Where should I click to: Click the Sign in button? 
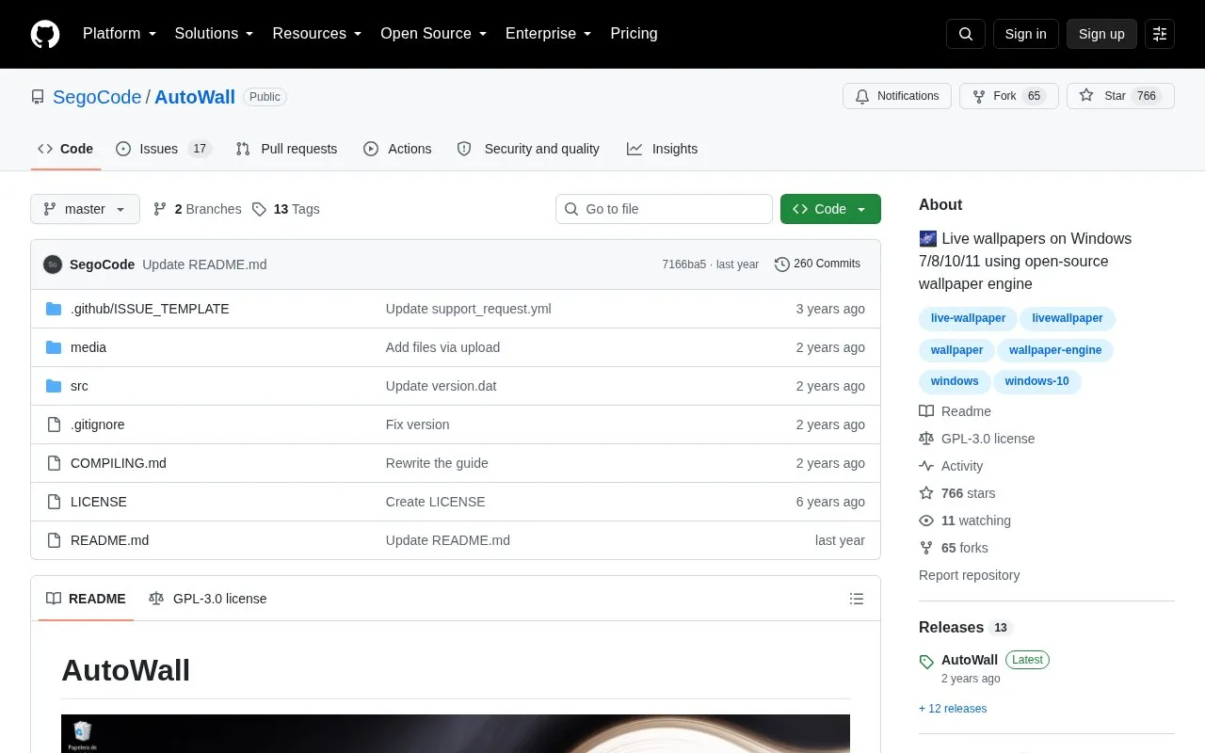1025,34
